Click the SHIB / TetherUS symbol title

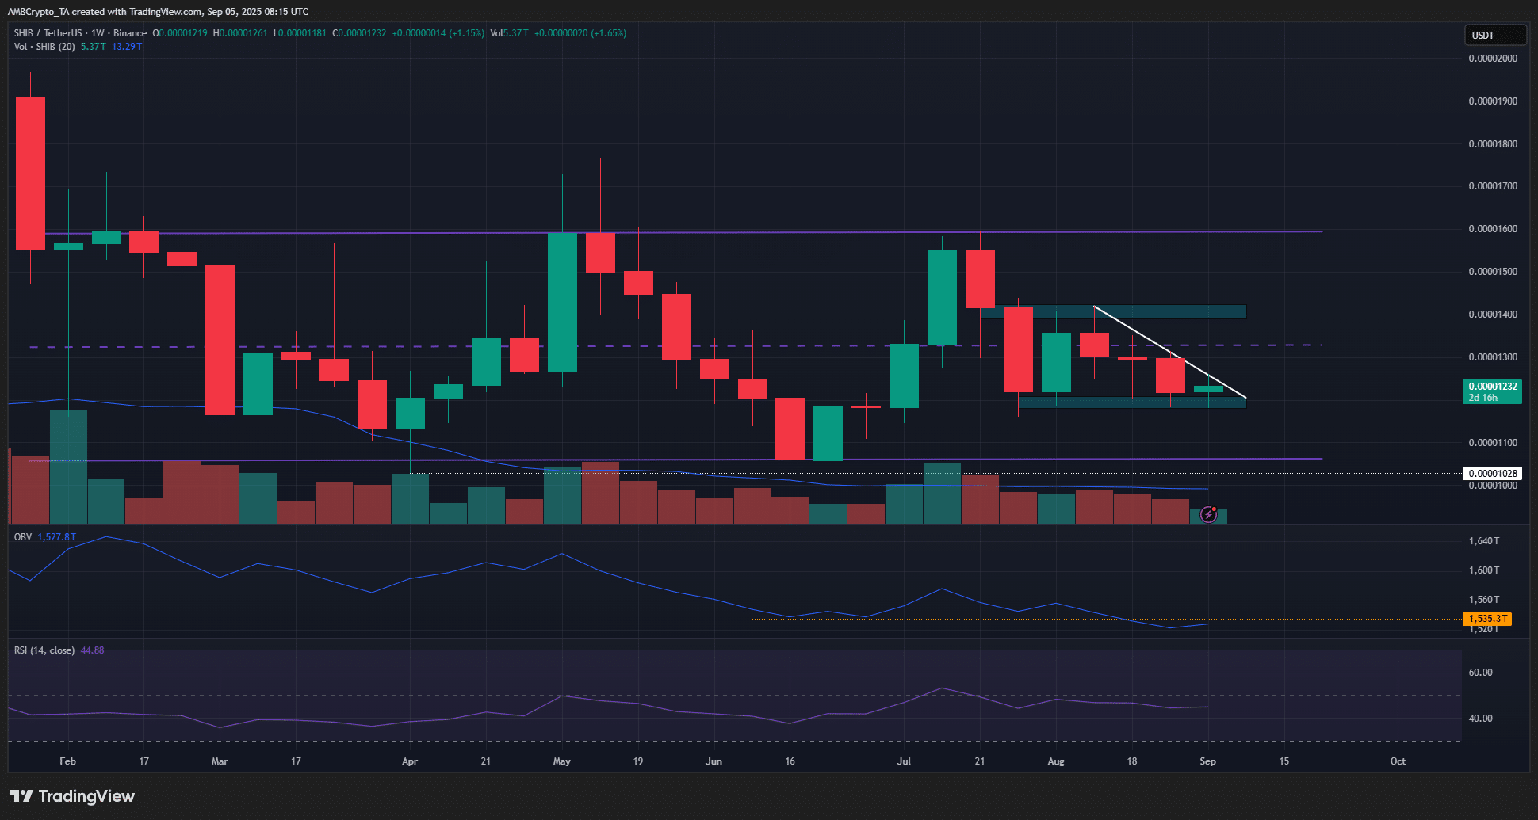pos(48,33)
